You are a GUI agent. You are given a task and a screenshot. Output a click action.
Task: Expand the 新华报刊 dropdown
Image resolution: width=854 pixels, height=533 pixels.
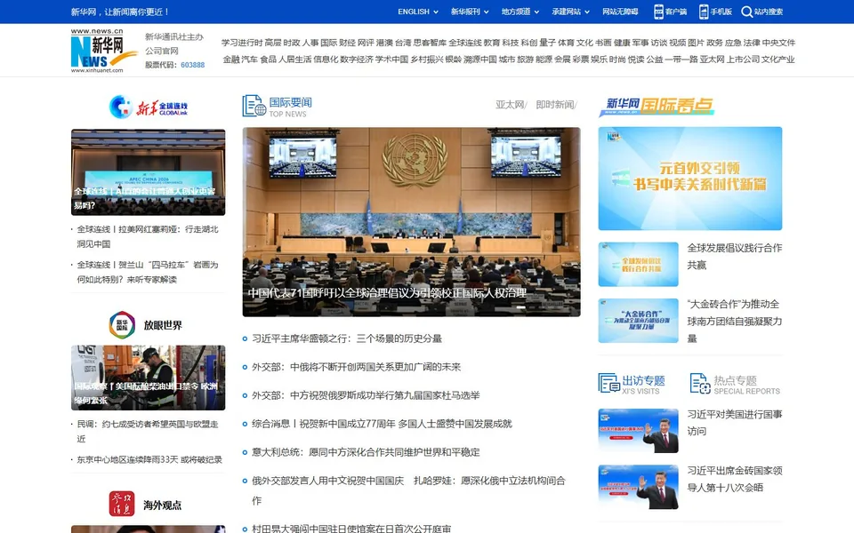470,12
